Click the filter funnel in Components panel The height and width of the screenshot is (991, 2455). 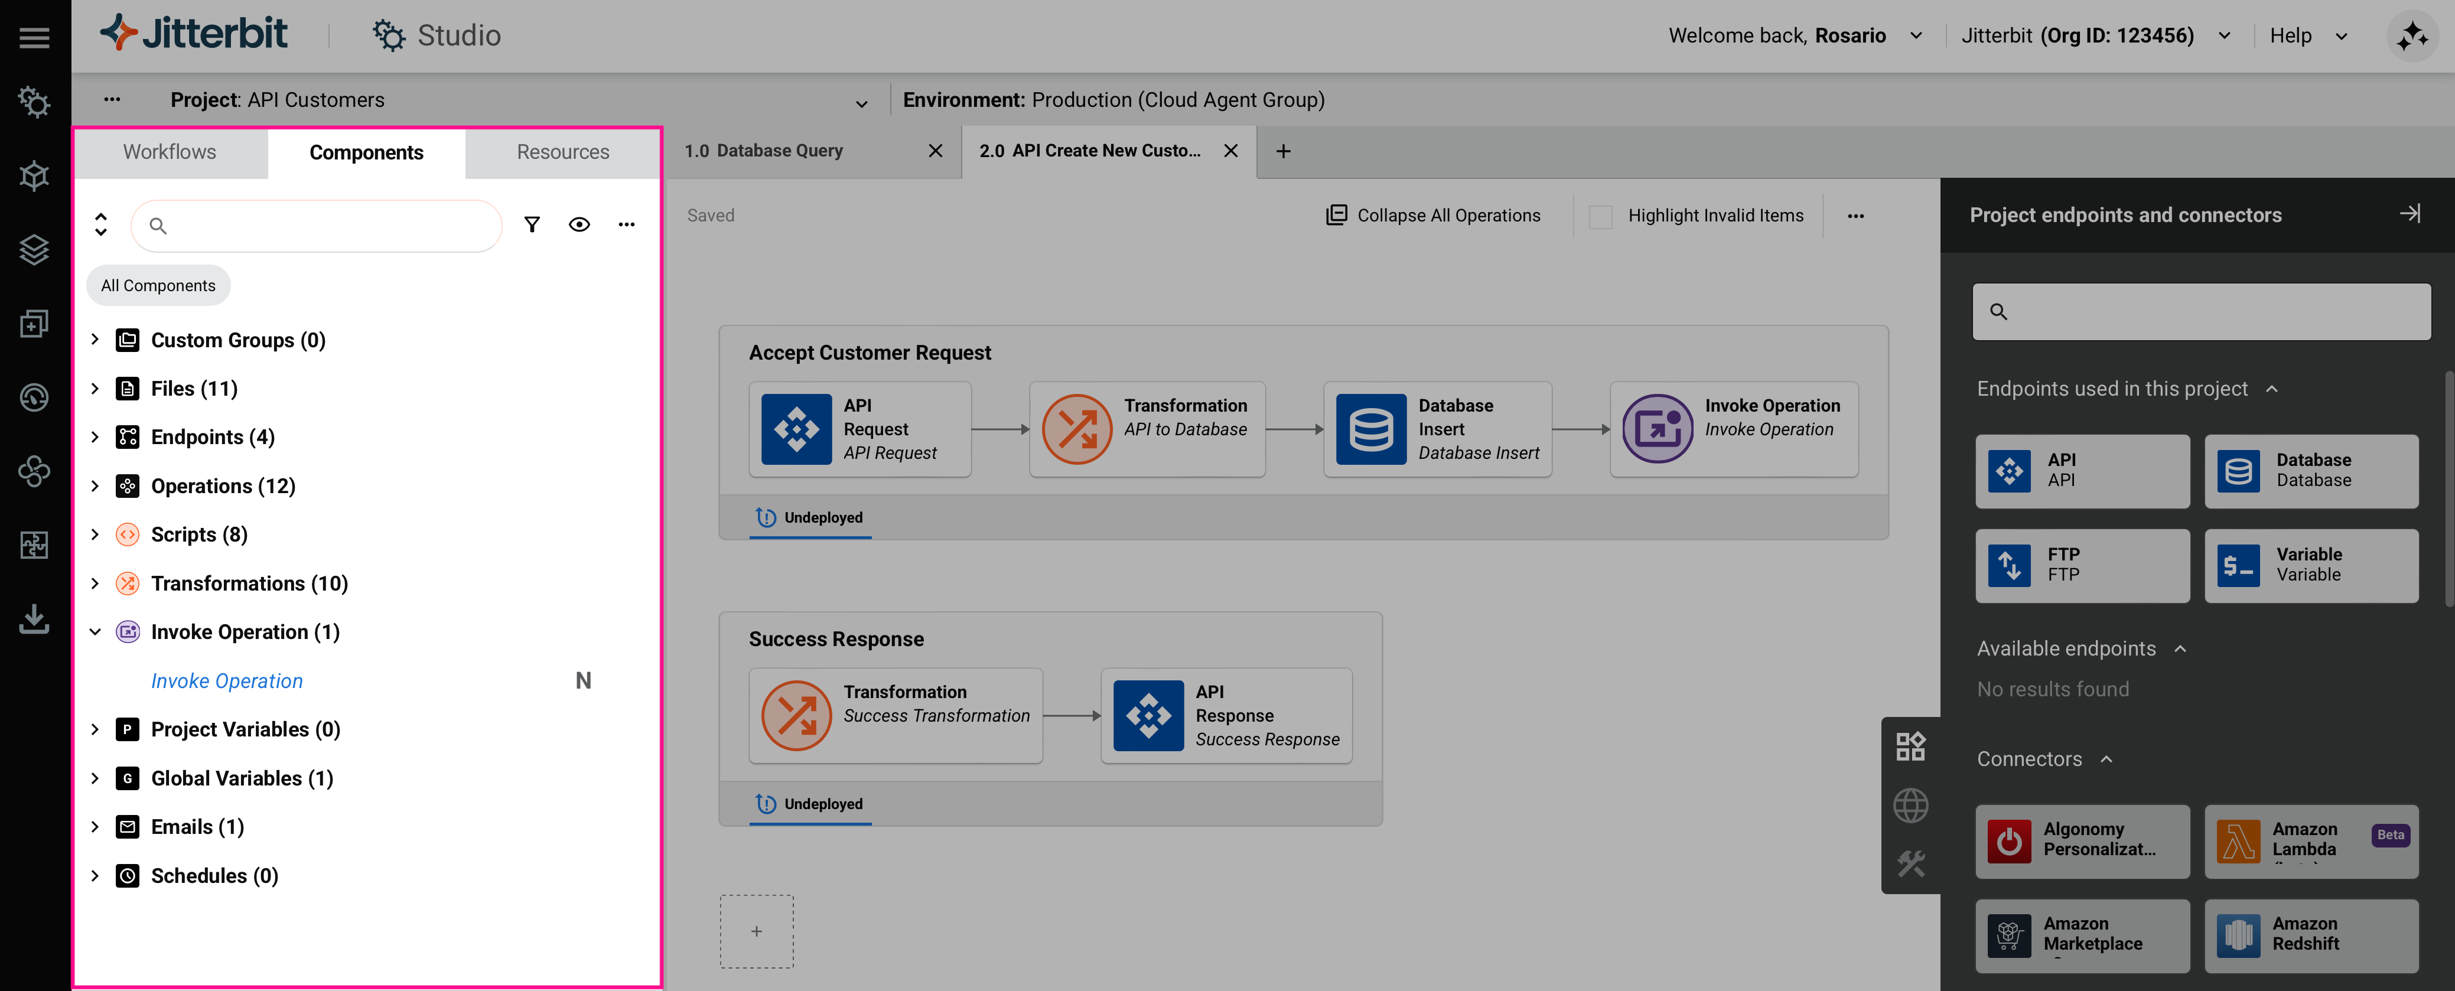(x=532, y=225)
